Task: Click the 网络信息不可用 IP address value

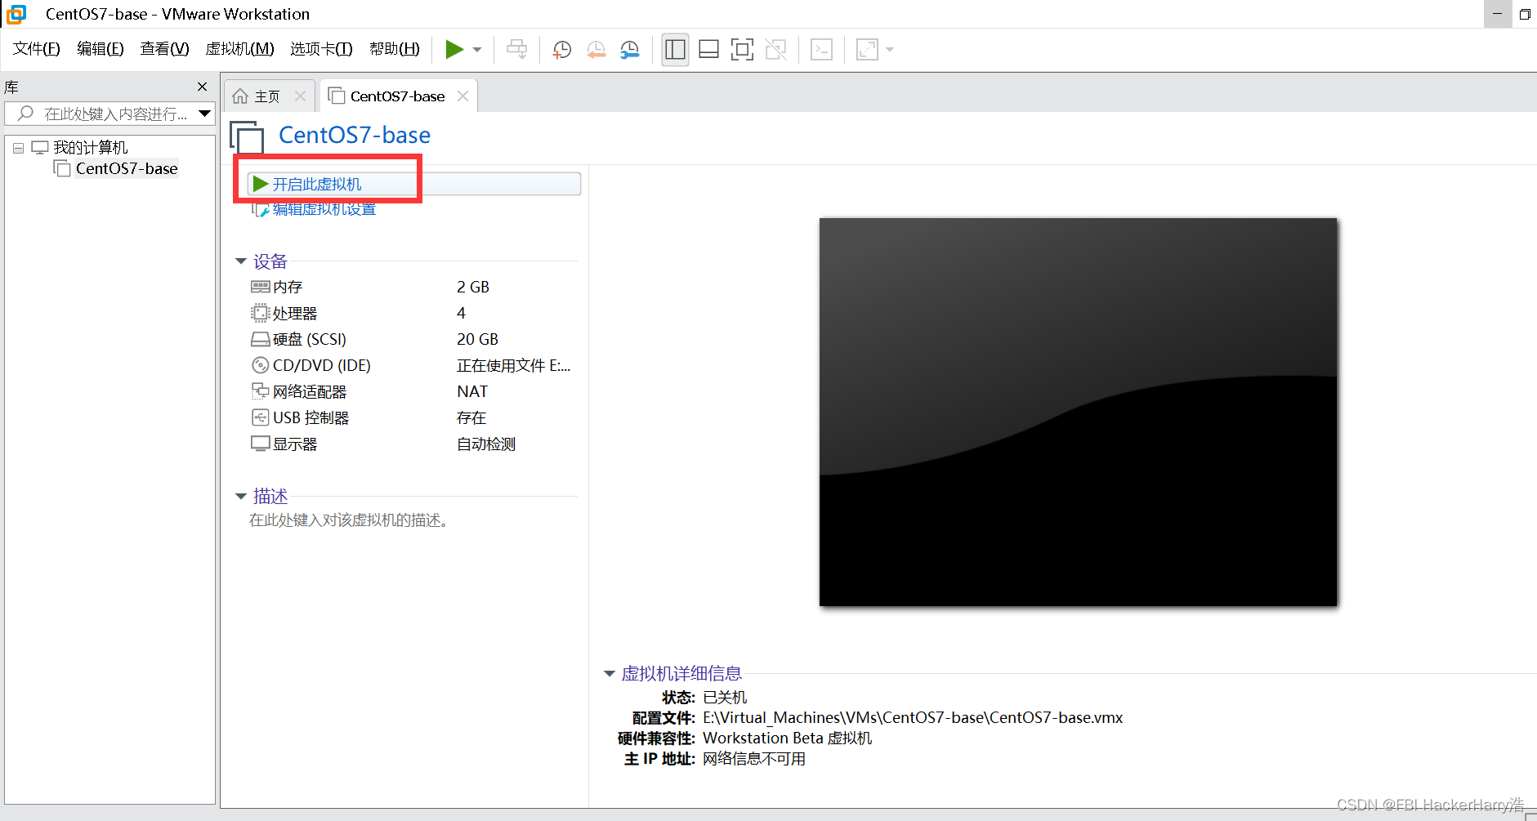Action: (754, 758)
